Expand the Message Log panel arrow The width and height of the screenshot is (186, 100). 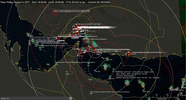pyautogui.click(x=71, y=98)
